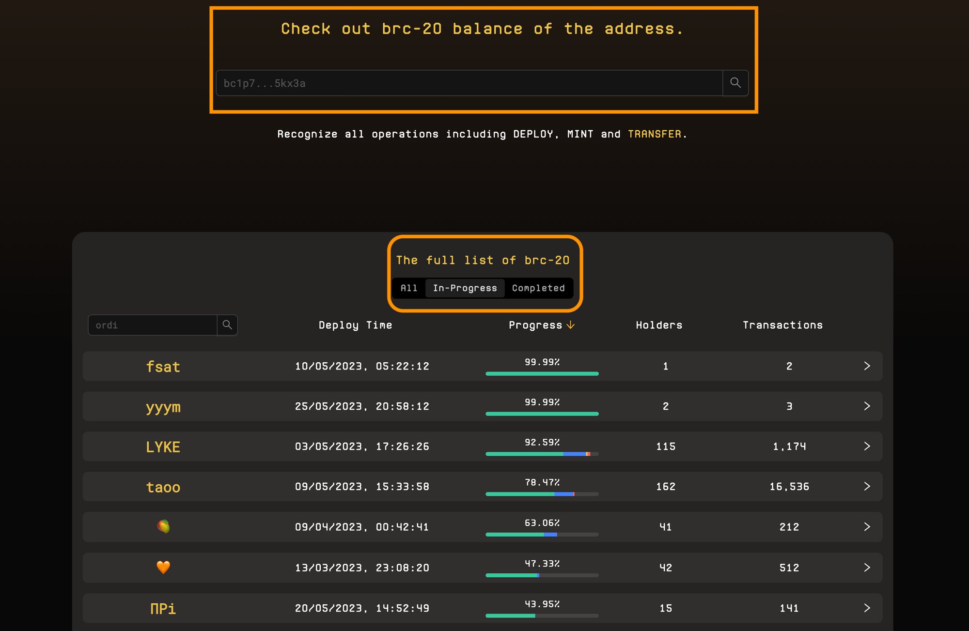Click the Progress sort arrow icon
This screenshot has width=969, height=631.
[570, 325]
